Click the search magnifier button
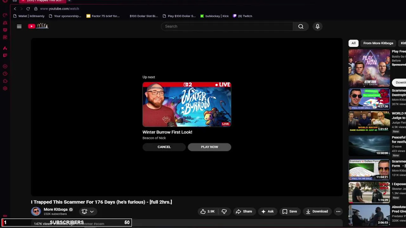The height and width of the screenshot is (228, 406). coord(301,26)
